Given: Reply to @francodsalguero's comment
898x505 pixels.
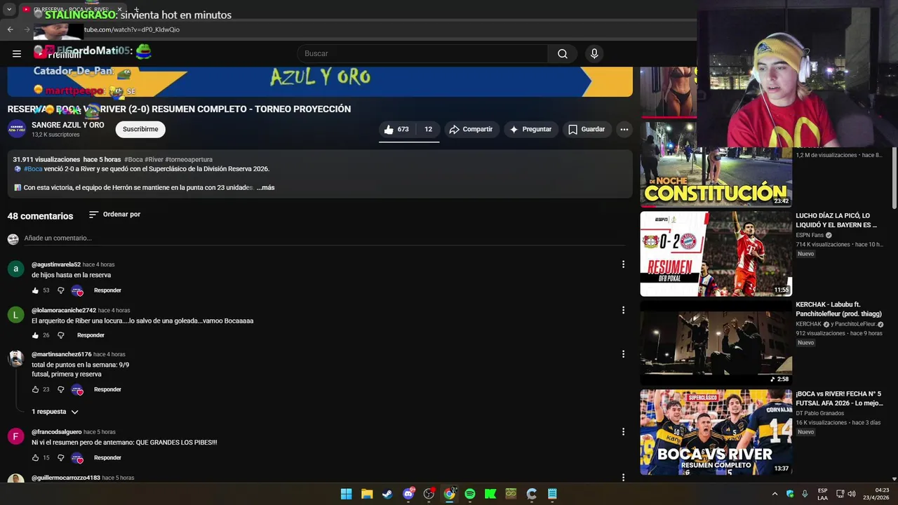Looking at the screenshot, I should pos(107,458).
